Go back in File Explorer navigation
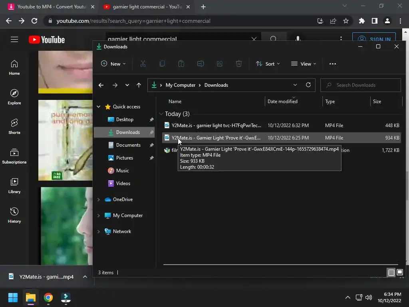 pyautogui.click(x=101, y=85)
